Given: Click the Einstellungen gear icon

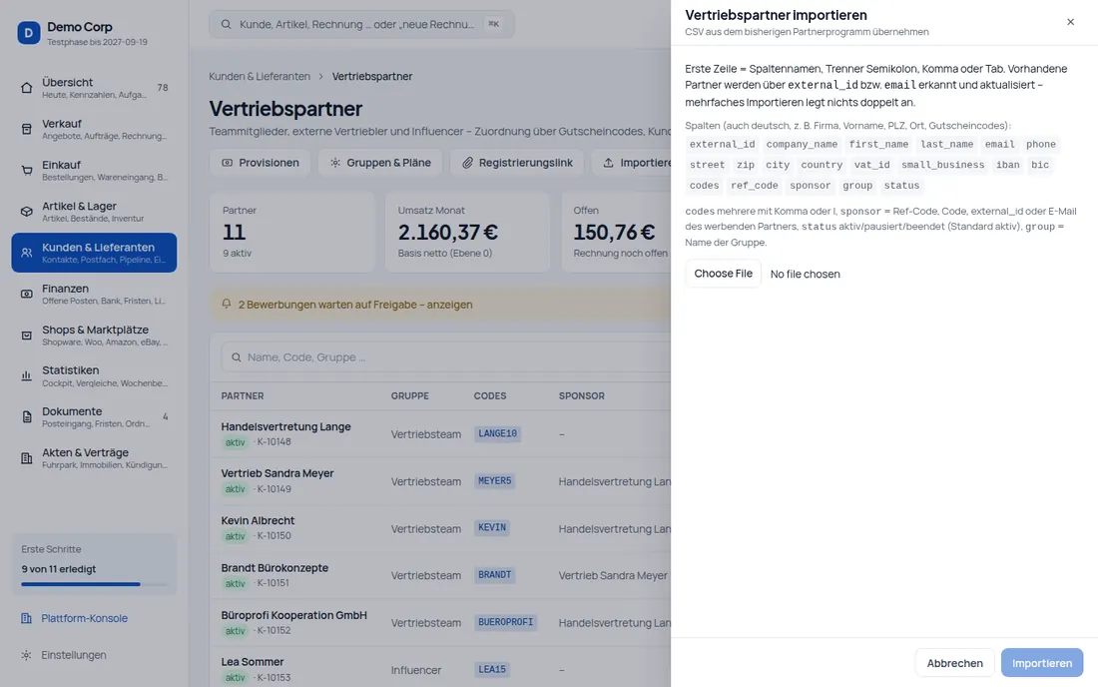Looking at the screenshot, I should point(27,655).
